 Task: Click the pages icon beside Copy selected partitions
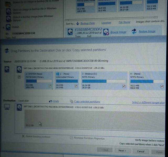(71, 101)
